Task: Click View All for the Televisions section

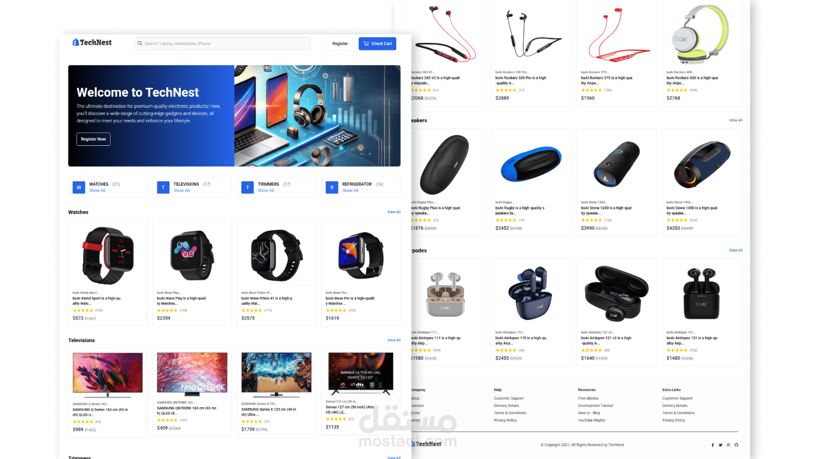Action: click(394, 340)
